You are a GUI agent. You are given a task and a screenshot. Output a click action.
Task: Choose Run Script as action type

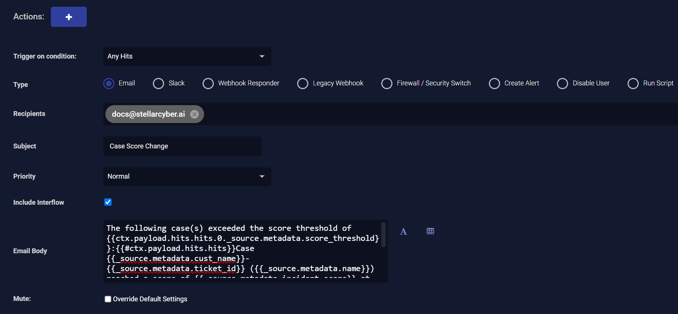tap(633, 84)
